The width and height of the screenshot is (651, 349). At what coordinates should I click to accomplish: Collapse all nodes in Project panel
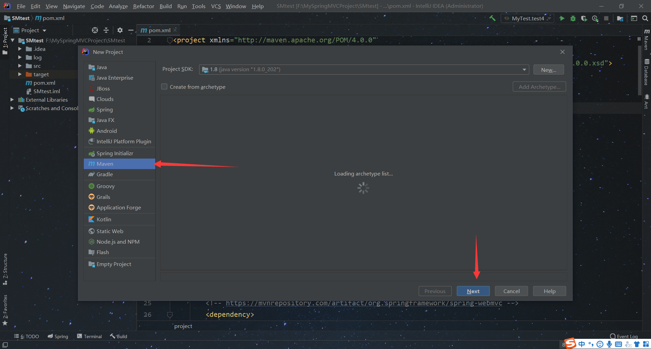pos(106,30)
